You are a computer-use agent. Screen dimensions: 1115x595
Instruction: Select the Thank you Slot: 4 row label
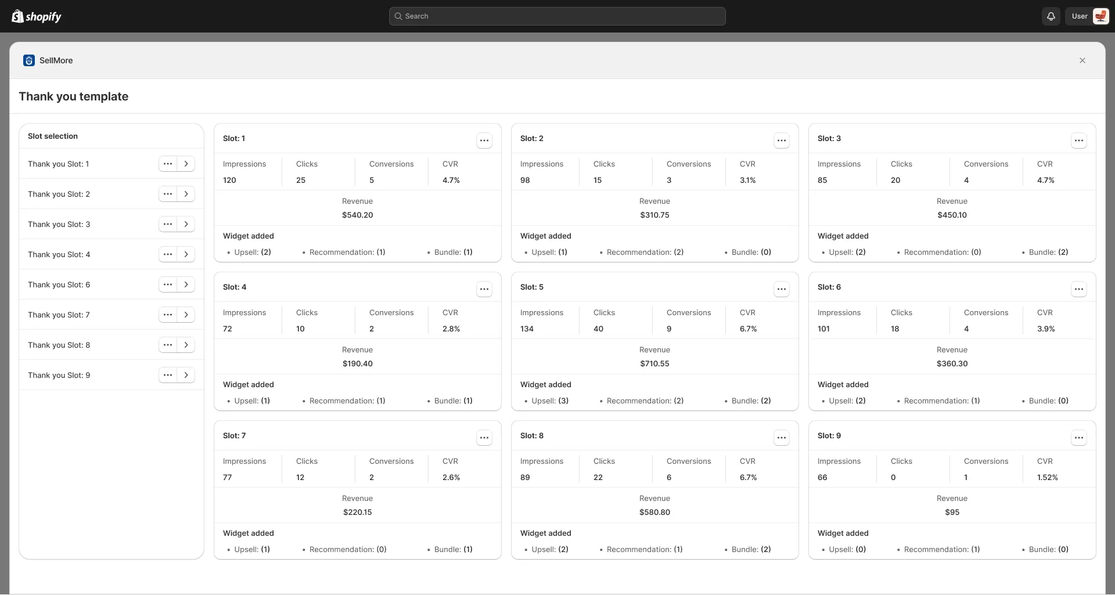coord(59,254)
